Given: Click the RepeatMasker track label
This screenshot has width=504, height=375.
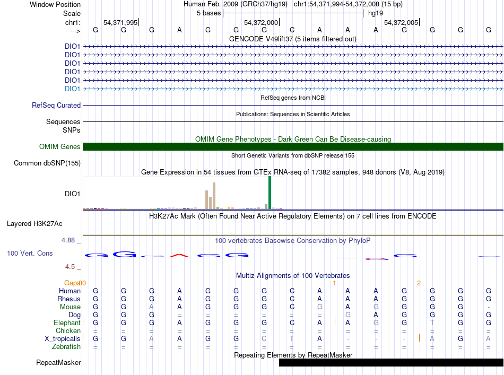Looking at the screenshot, I should (58, 362).
